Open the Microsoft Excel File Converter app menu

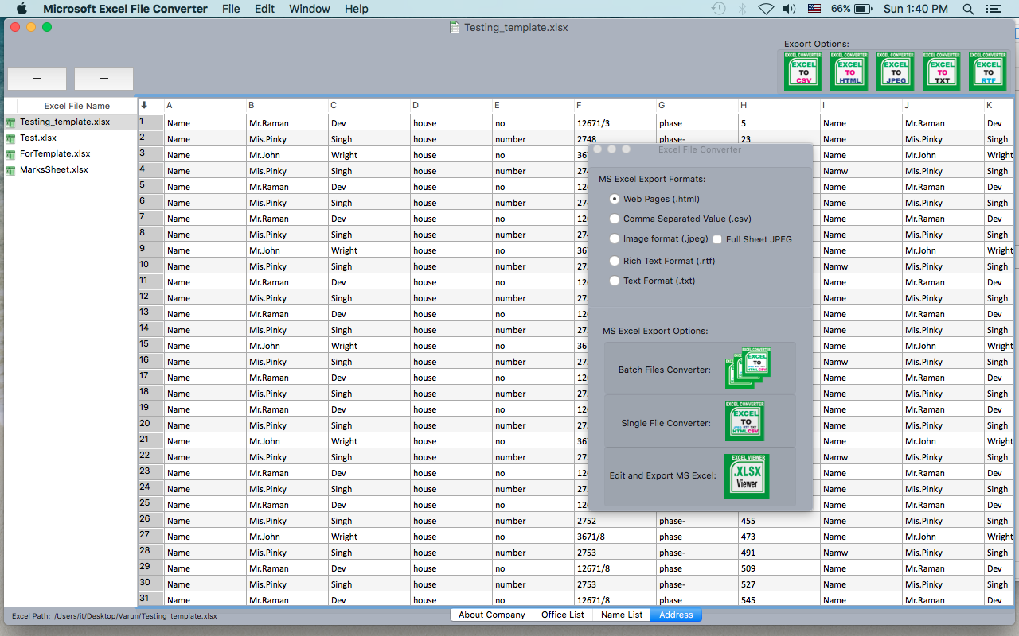point(125,9)
